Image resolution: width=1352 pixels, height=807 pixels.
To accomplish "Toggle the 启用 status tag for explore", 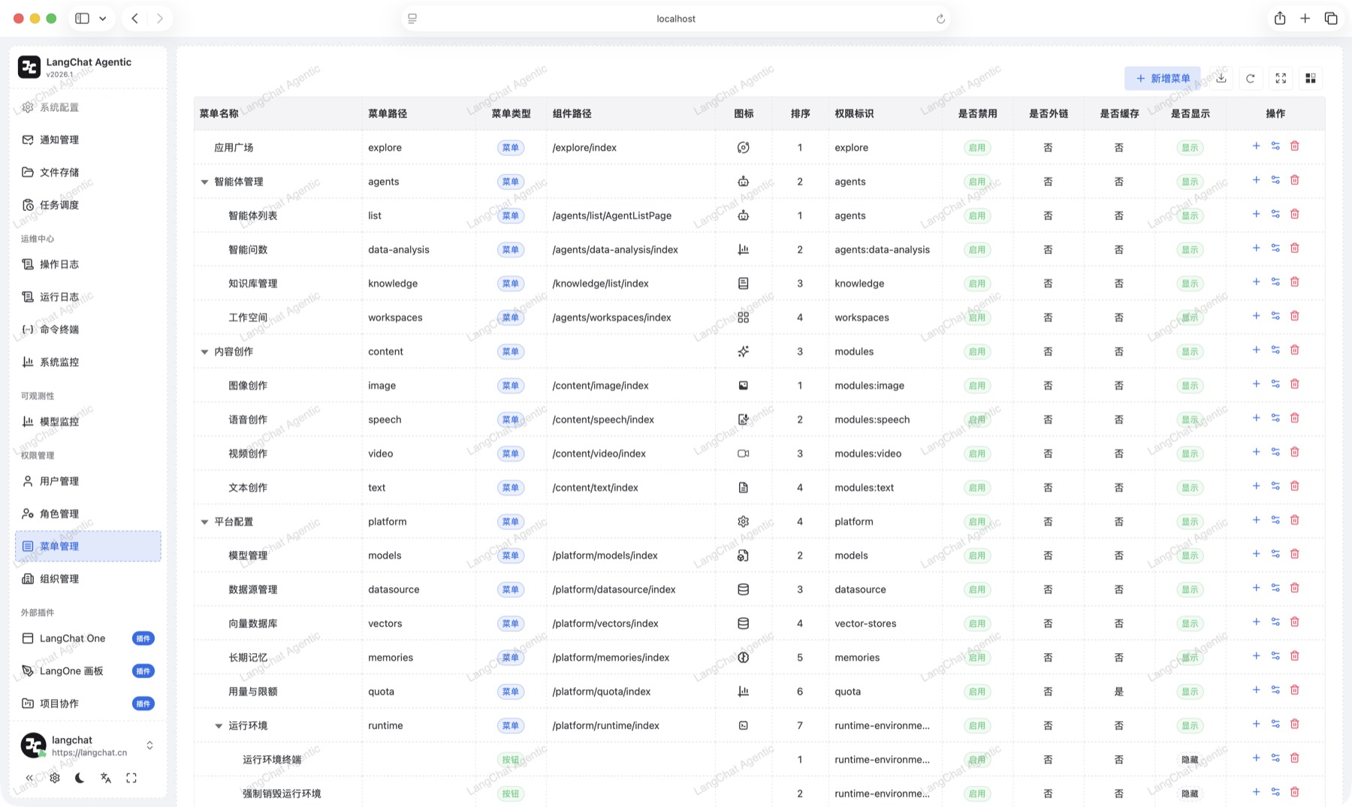I will (x=977, y=148).
